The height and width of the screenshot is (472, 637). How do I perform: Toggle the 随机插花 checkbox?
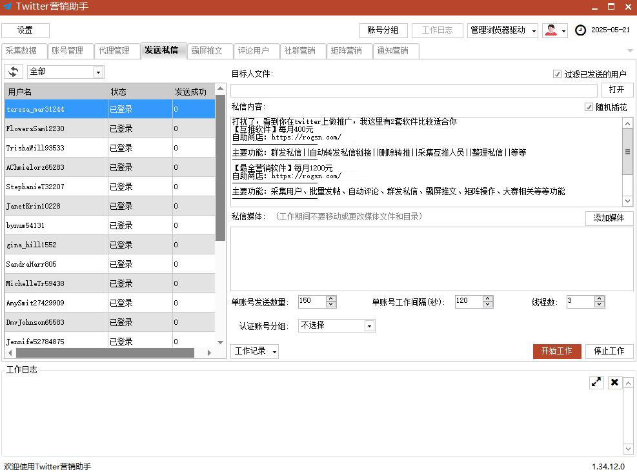589,107
